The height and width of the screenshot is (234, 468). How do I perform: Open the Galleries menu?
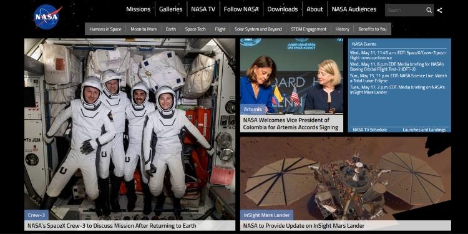[171, 9]
